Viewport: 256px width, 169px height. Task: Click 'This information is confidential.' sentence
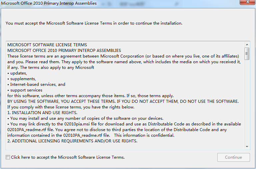tap(144, 135)
